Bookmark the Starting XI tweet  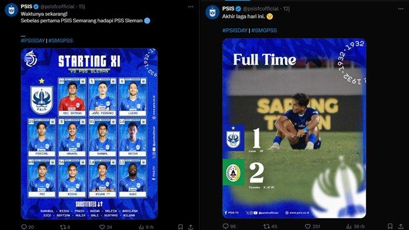[180, 226]
